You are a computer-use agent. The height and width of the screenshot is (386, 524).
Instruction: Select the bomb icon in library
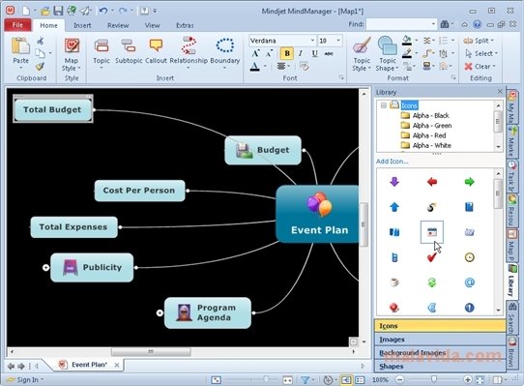click(x=432, y=207)
